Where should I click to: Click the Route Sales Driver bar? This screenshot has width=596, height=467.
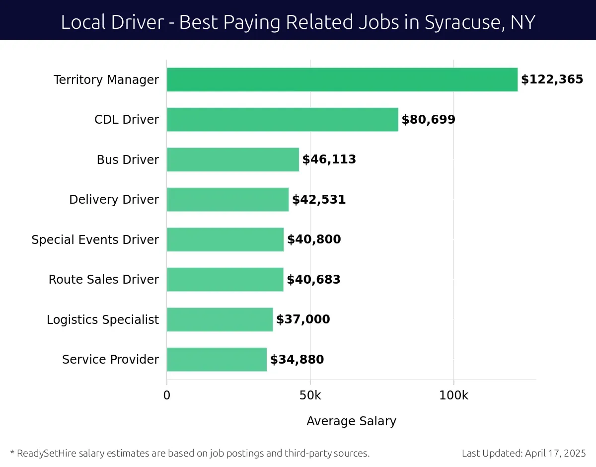[x=225, y=279]
